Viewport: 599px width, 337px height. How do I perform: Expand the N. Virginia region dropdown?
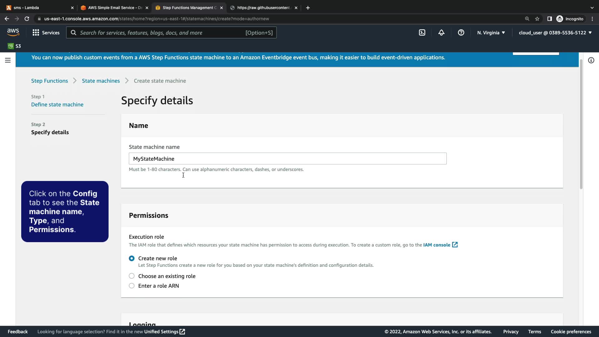tap(491, 32)
